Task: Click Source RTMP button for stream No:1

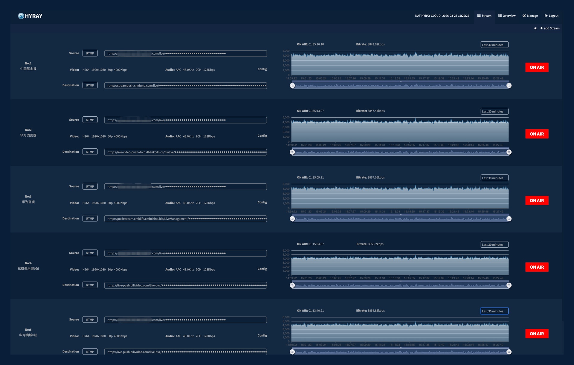Action: 90,53
